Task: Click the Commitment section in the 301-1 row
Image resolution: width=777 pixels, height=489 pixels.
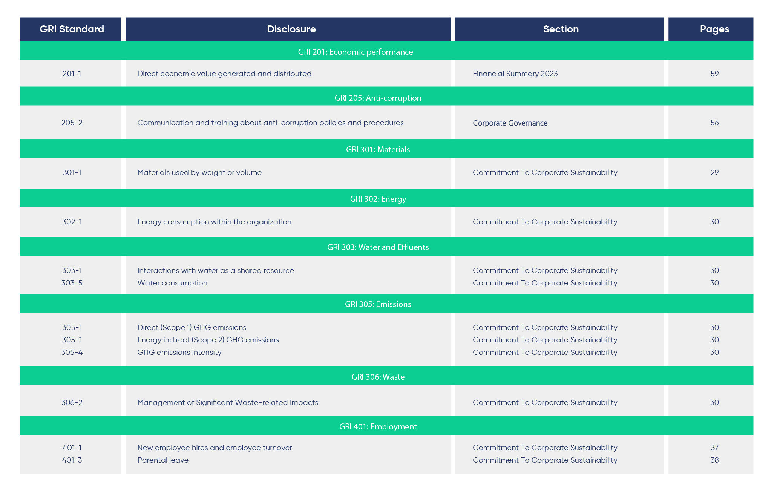Action: [x=545, y=172]
